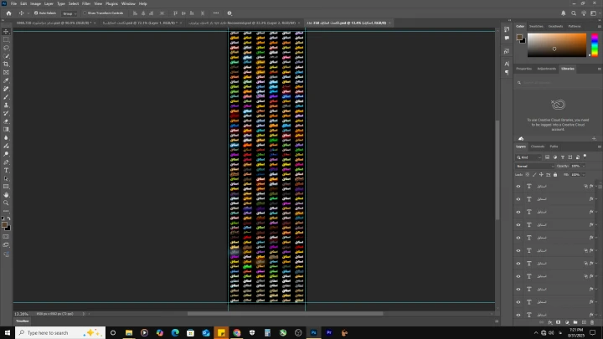603x339 pixels.
Task: Open the History panel icon
Action: 507,29
